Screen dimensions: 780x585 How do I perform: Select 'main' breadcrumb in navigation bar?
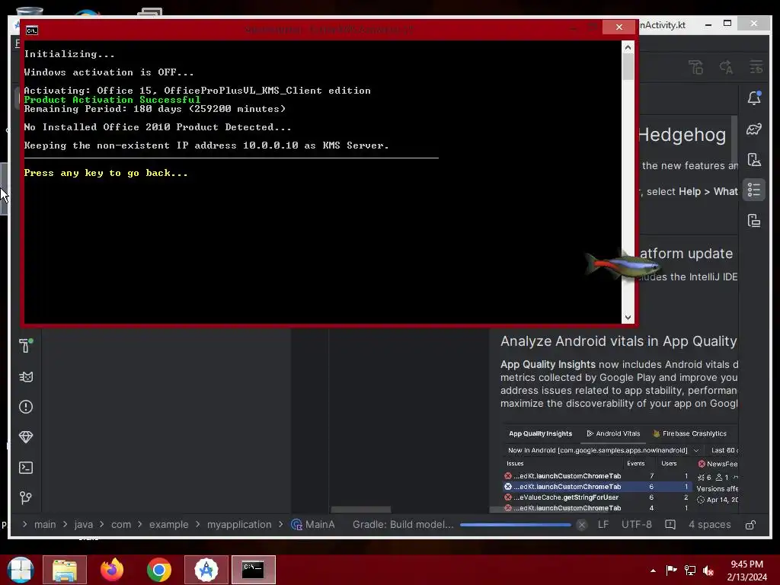[x=45, y=525]
